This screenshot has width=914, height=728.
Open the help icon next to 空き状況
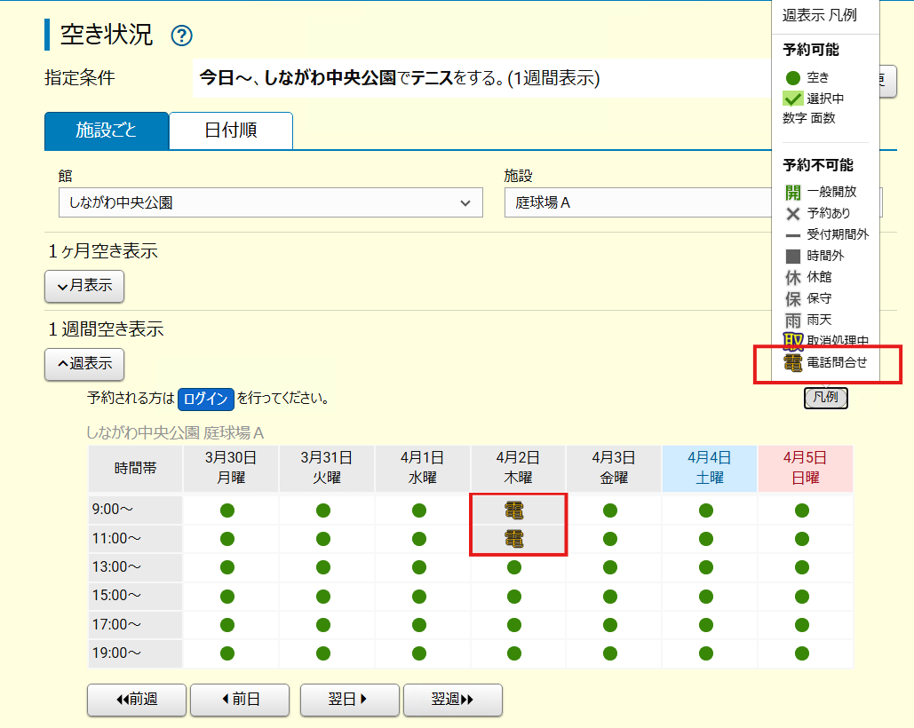(180, 36)
